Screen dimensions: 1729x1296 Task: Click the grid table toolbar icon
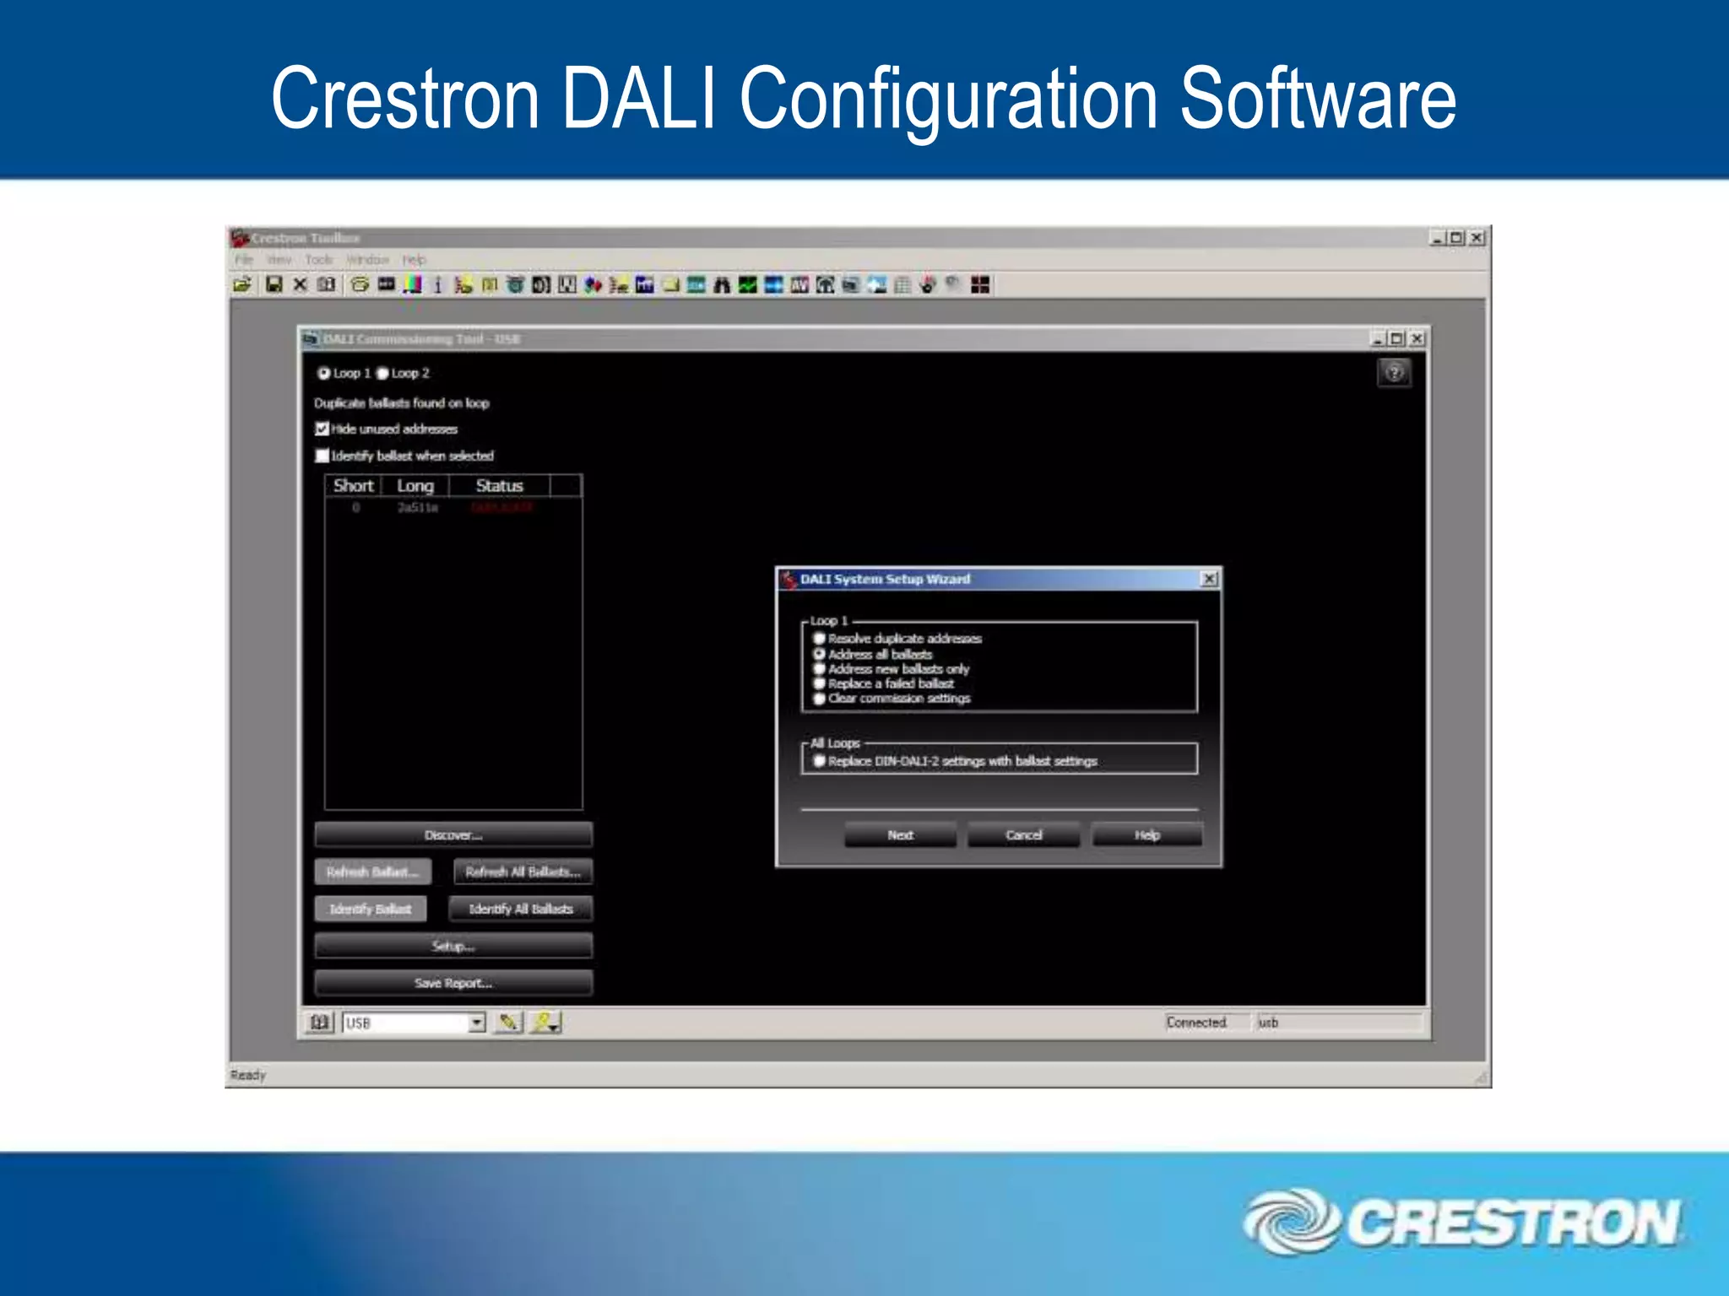902,285
